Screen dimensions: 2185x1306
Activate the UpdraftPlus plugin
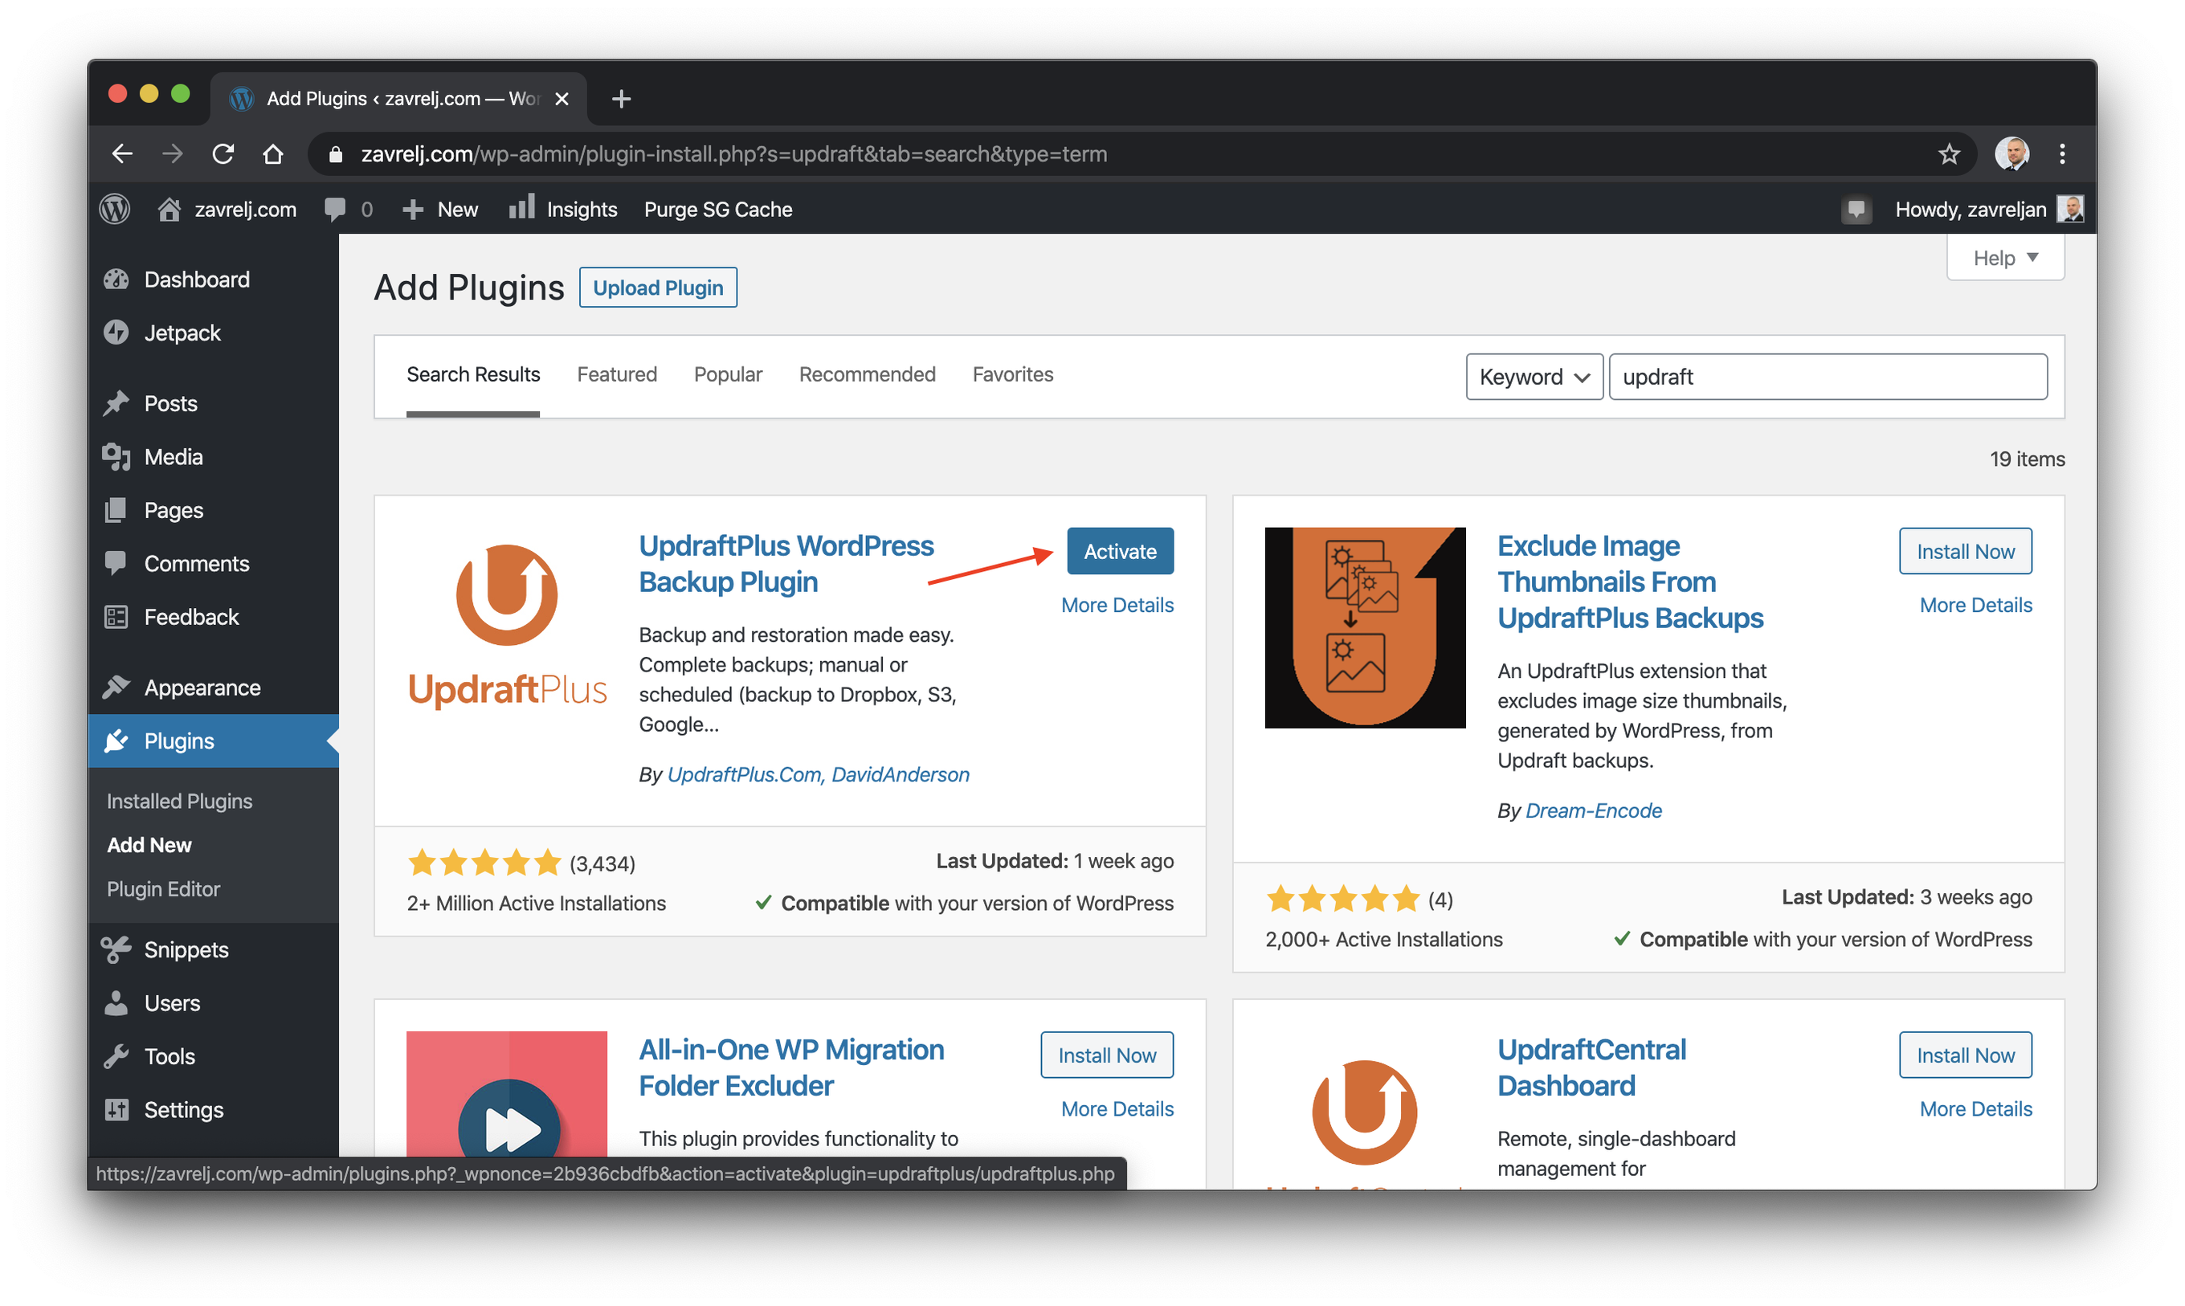[x=1121, y=552]
